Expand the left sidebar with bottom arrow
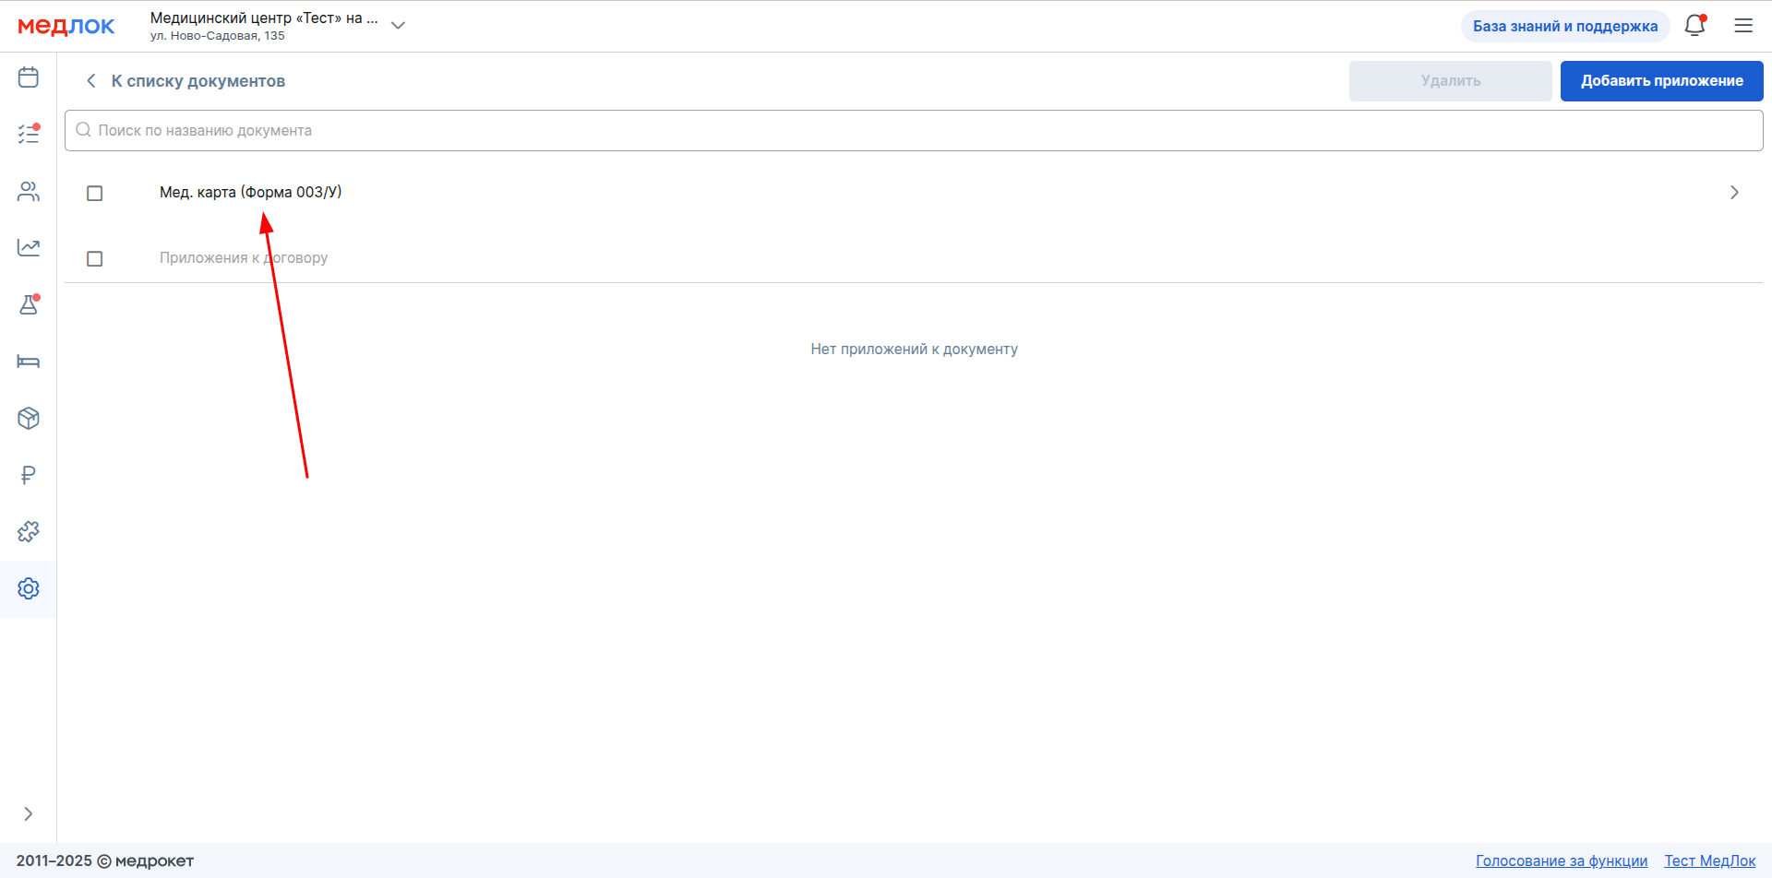 (29, 813)
